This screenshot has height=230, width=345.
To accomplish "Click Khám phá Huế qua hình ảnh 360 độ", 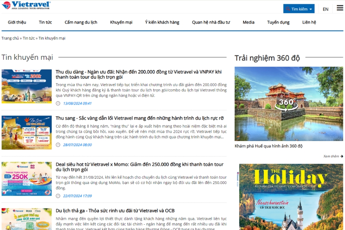I will [268, 146].
